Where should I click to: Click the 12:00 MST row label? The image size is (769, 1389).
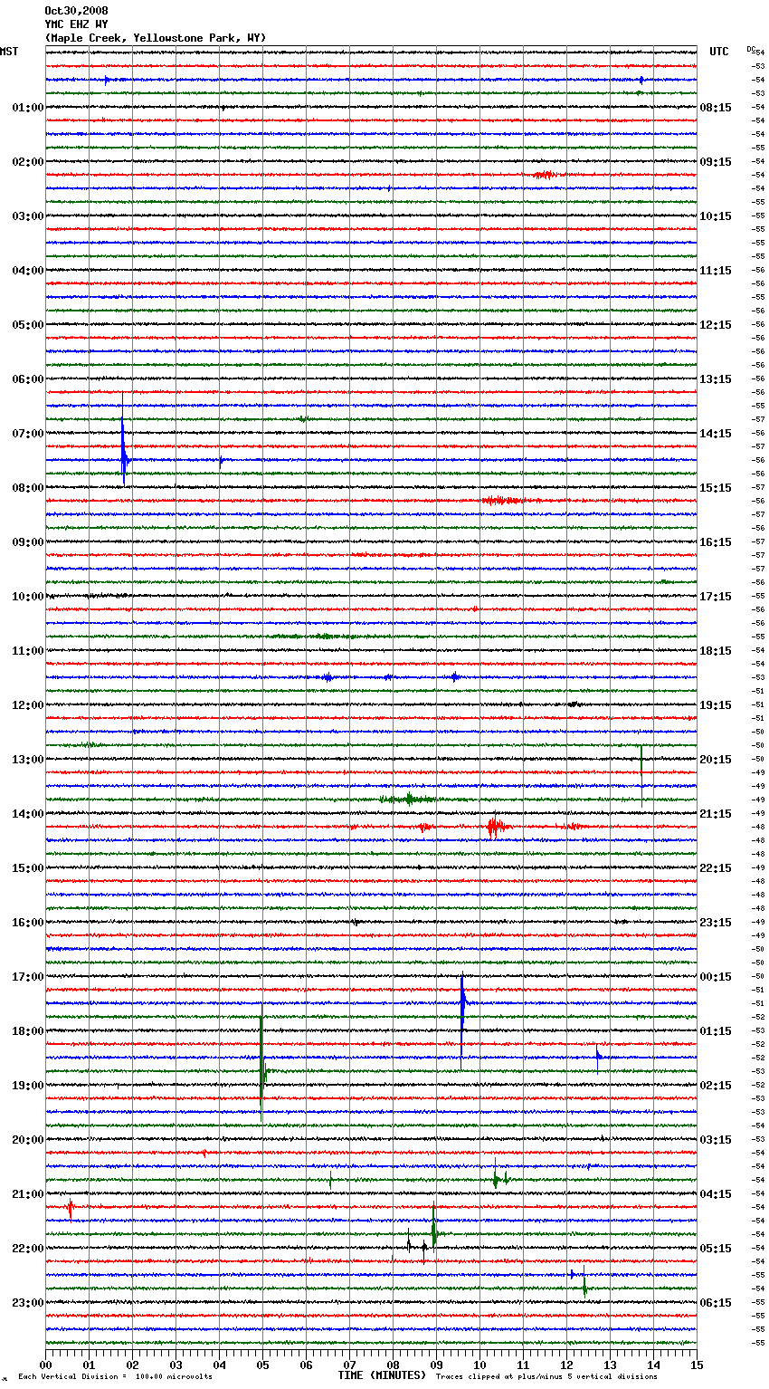tap(28, 705)
